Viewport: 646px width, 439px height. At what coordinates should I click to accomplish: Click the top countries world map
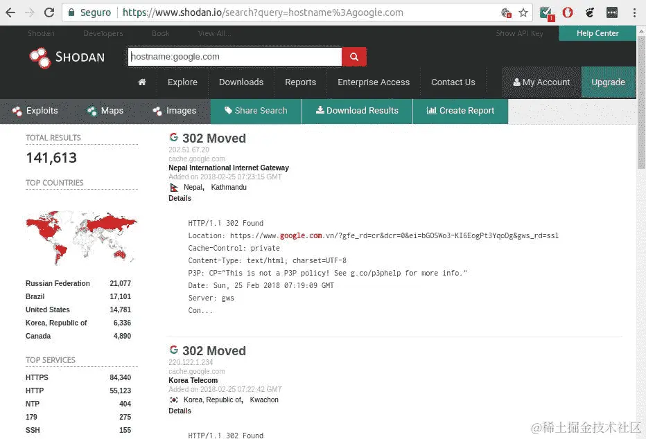(x=81, y=238)
